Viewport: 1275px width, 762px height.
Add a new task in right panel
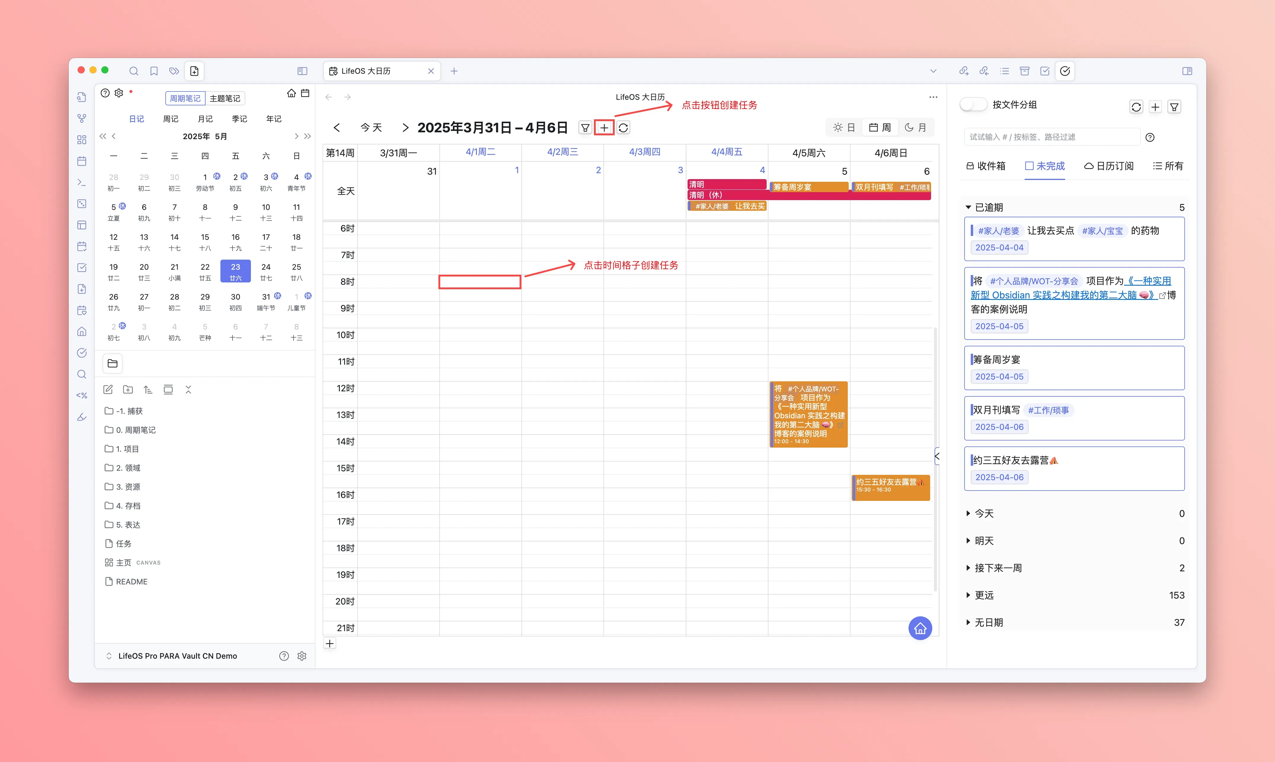click(1155, 107)
